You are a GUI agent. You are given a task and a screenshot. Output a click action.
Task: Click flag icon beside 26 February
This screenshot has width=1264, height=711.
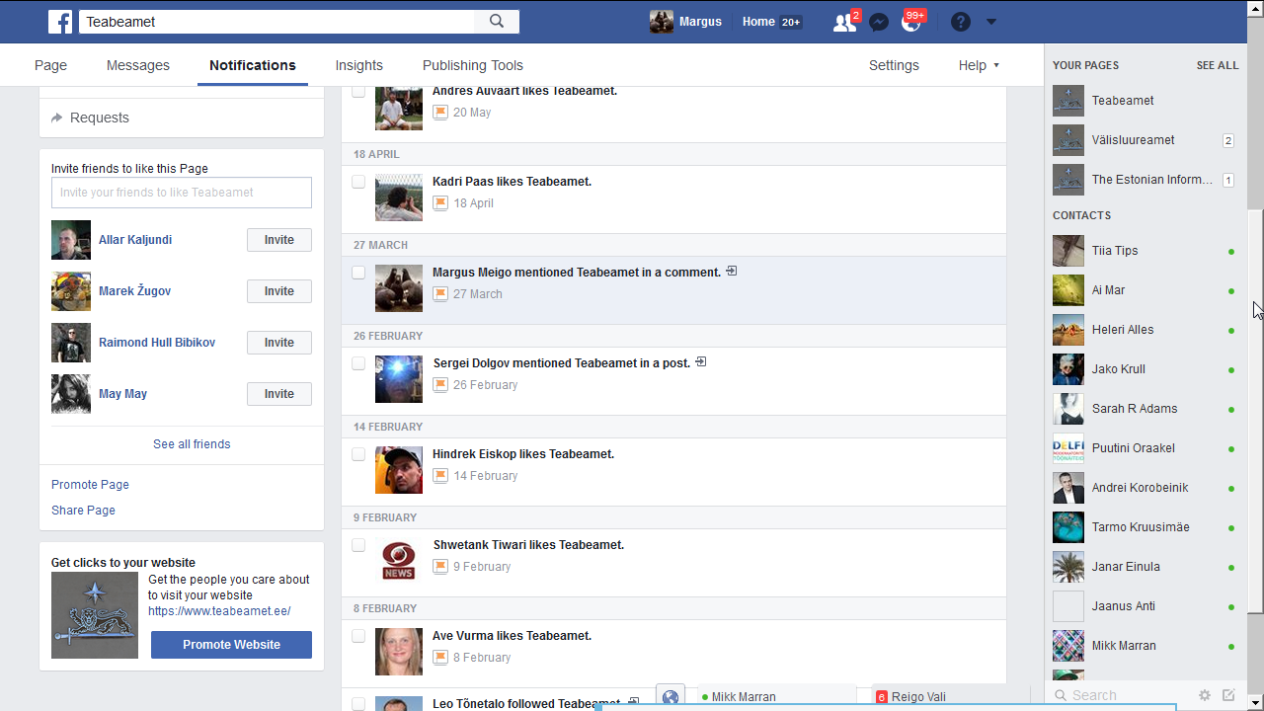(440, 385)
